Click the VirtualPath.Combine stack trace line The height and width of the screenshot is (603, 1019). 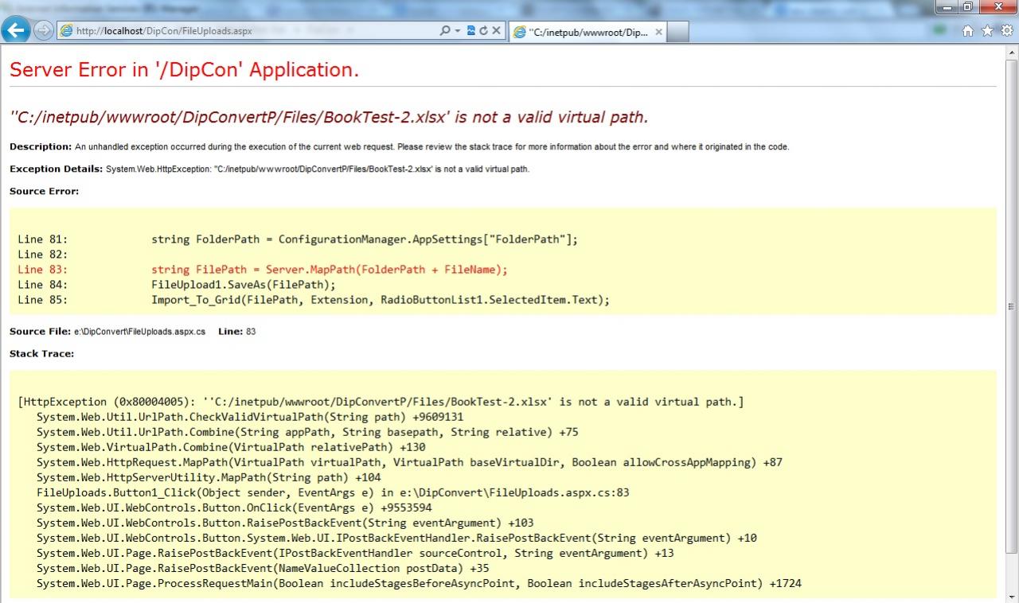pyautogui.click(x=231, y=447)
